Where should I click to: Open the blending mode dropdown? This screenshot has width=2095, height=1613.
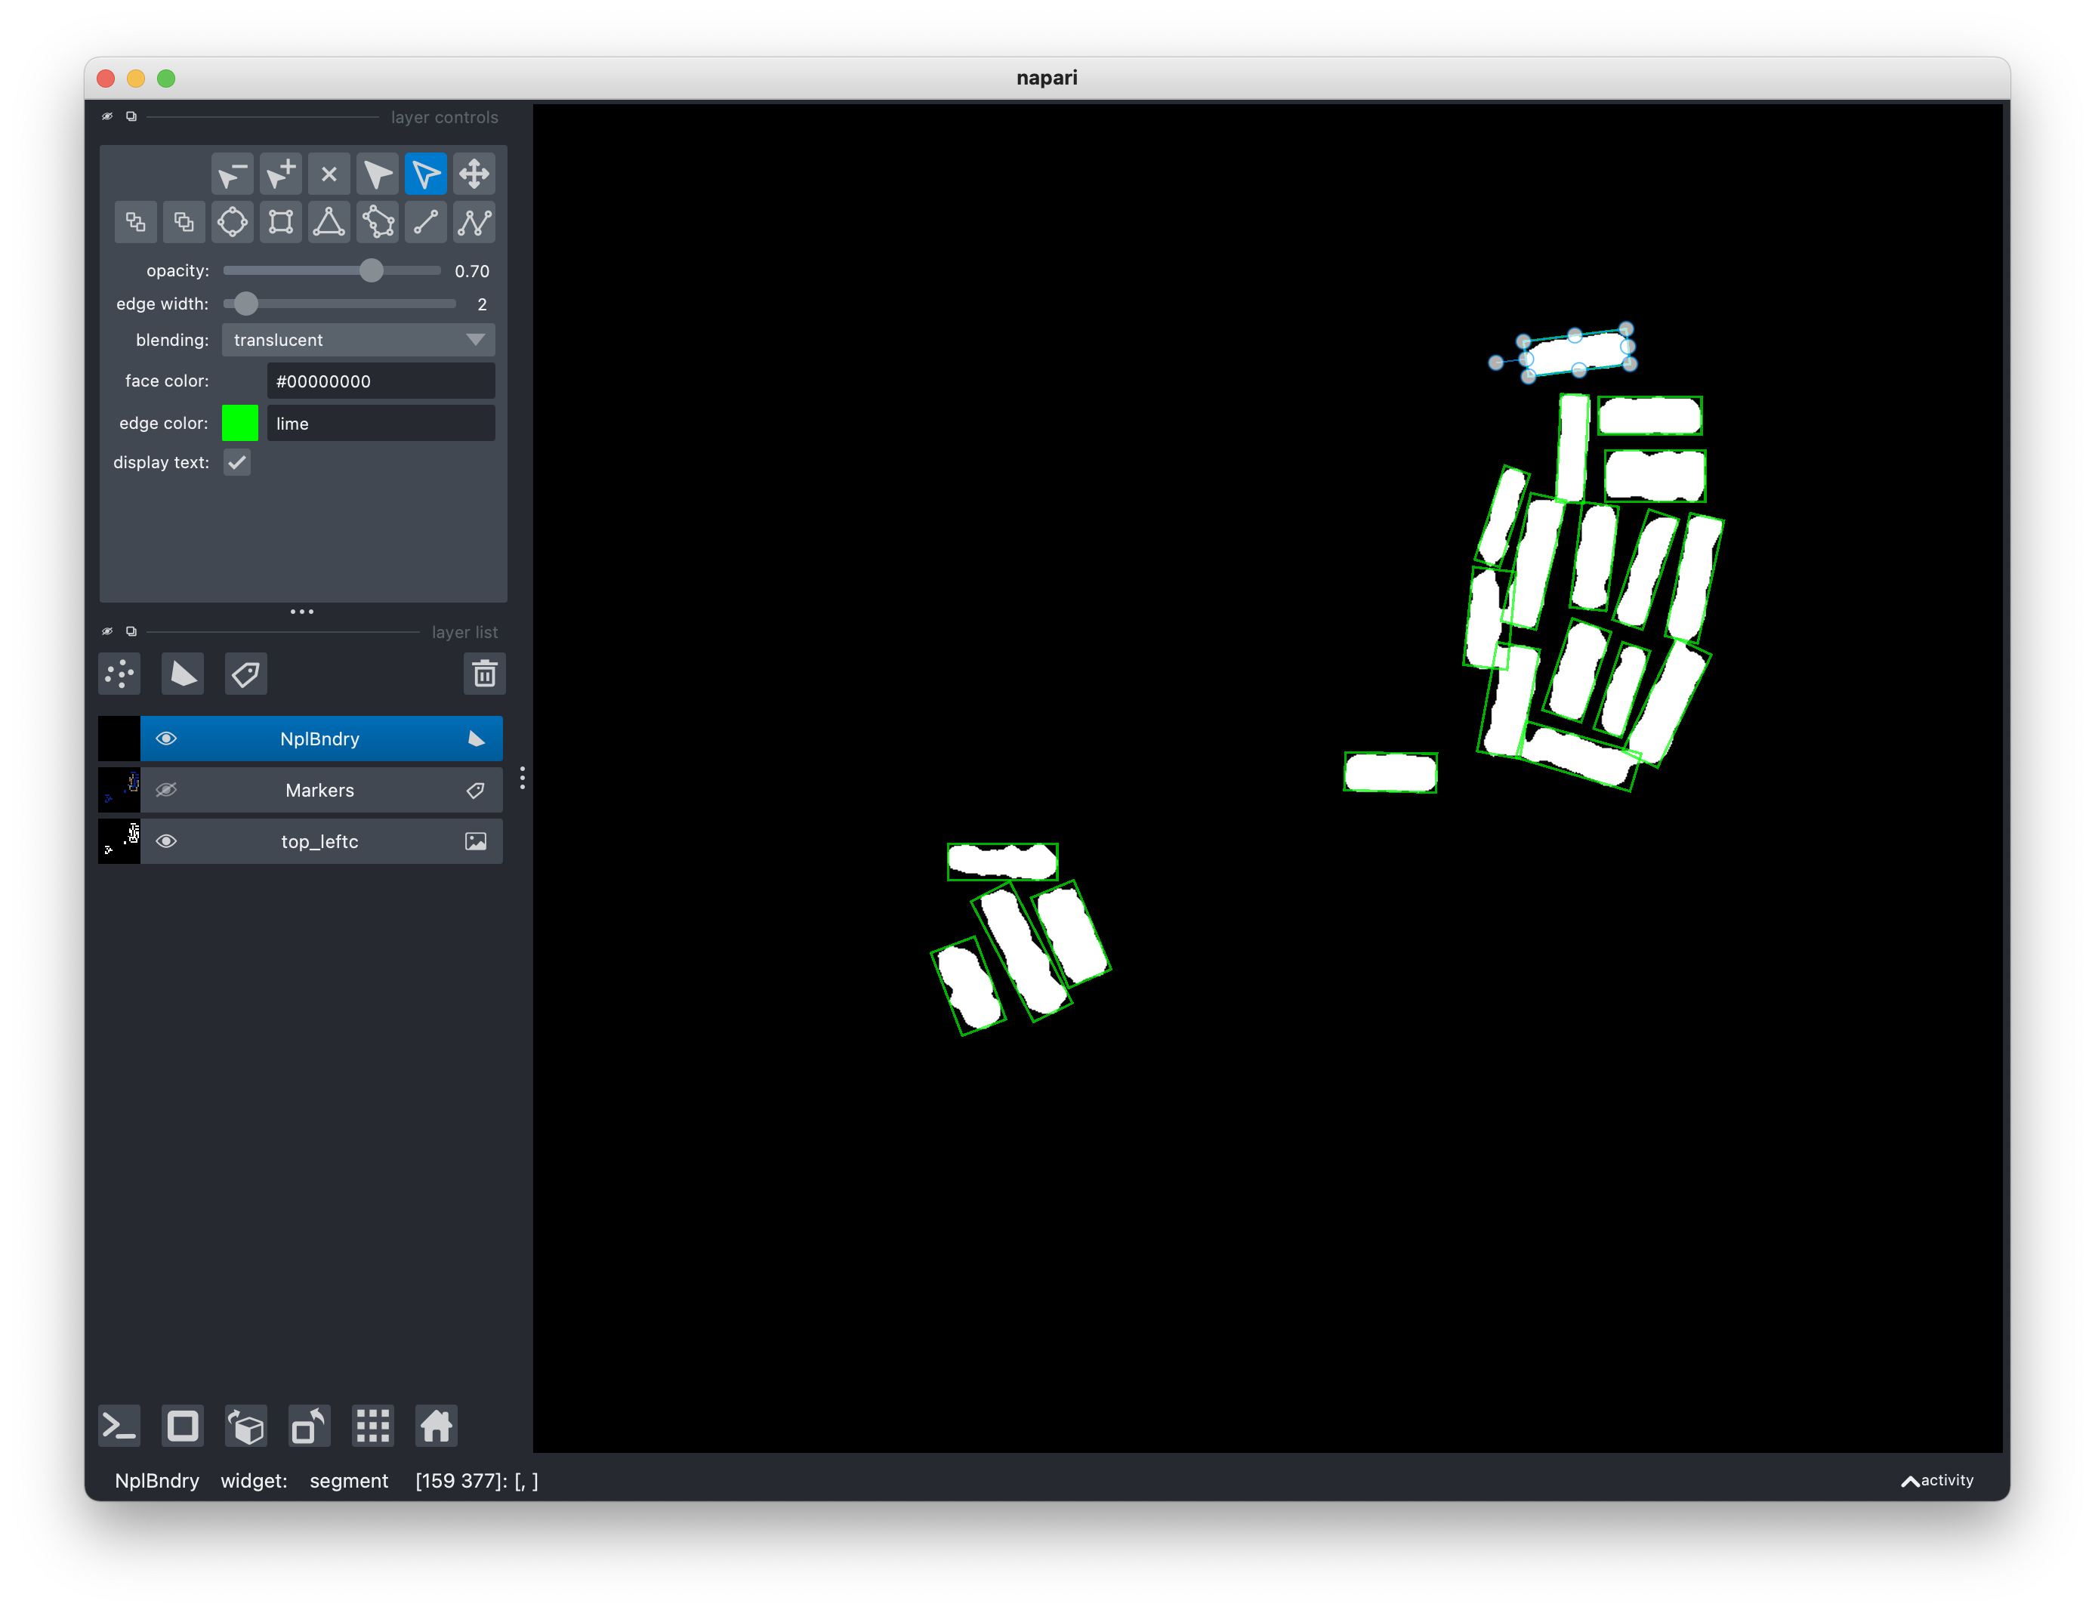(x=359, y=340)
